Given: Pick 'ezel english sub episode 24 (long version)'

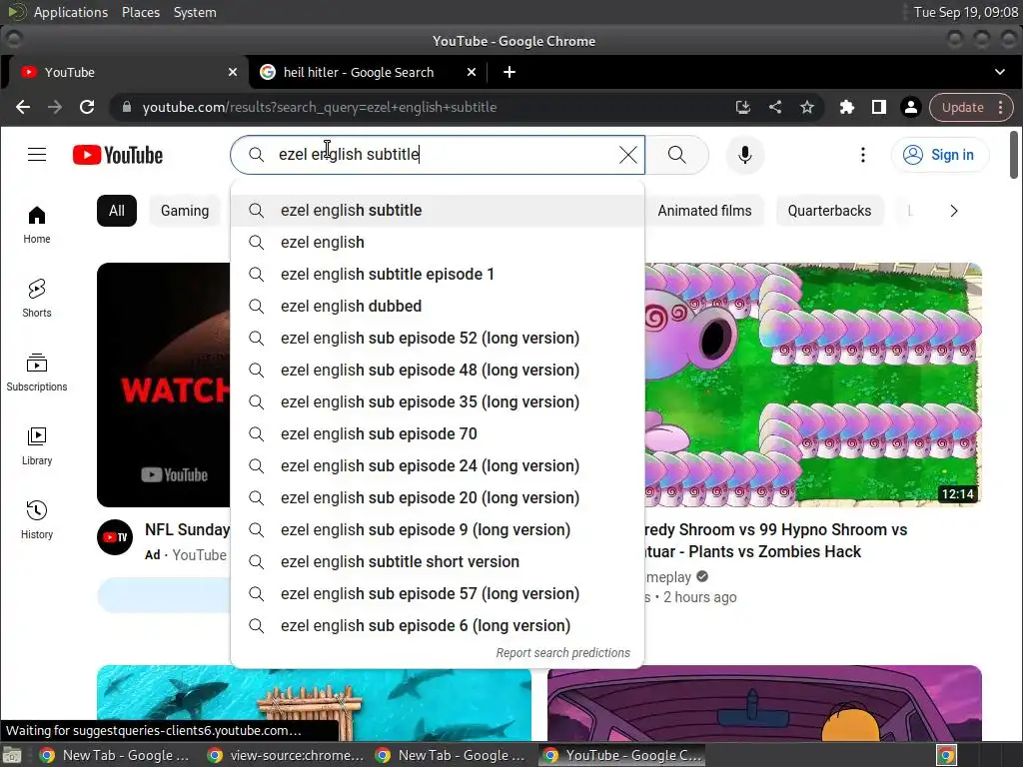Looking at the screenshot, I should (x=438, y=465).
